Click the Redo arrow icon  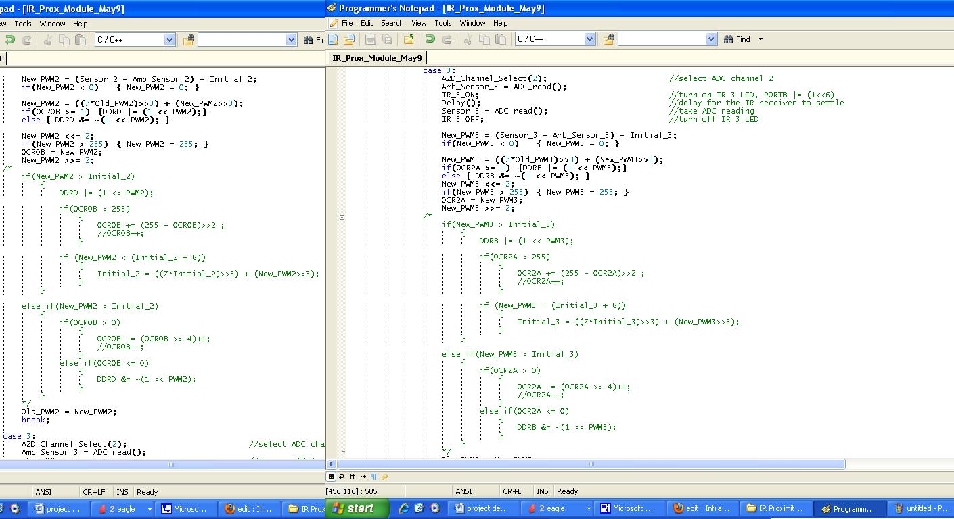pyautogui.click(x=447, y=39)
